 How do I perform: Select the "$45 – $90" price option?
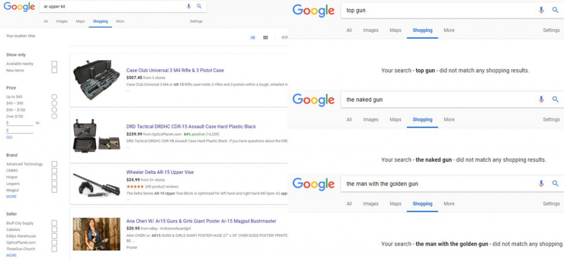pos(55,103)
